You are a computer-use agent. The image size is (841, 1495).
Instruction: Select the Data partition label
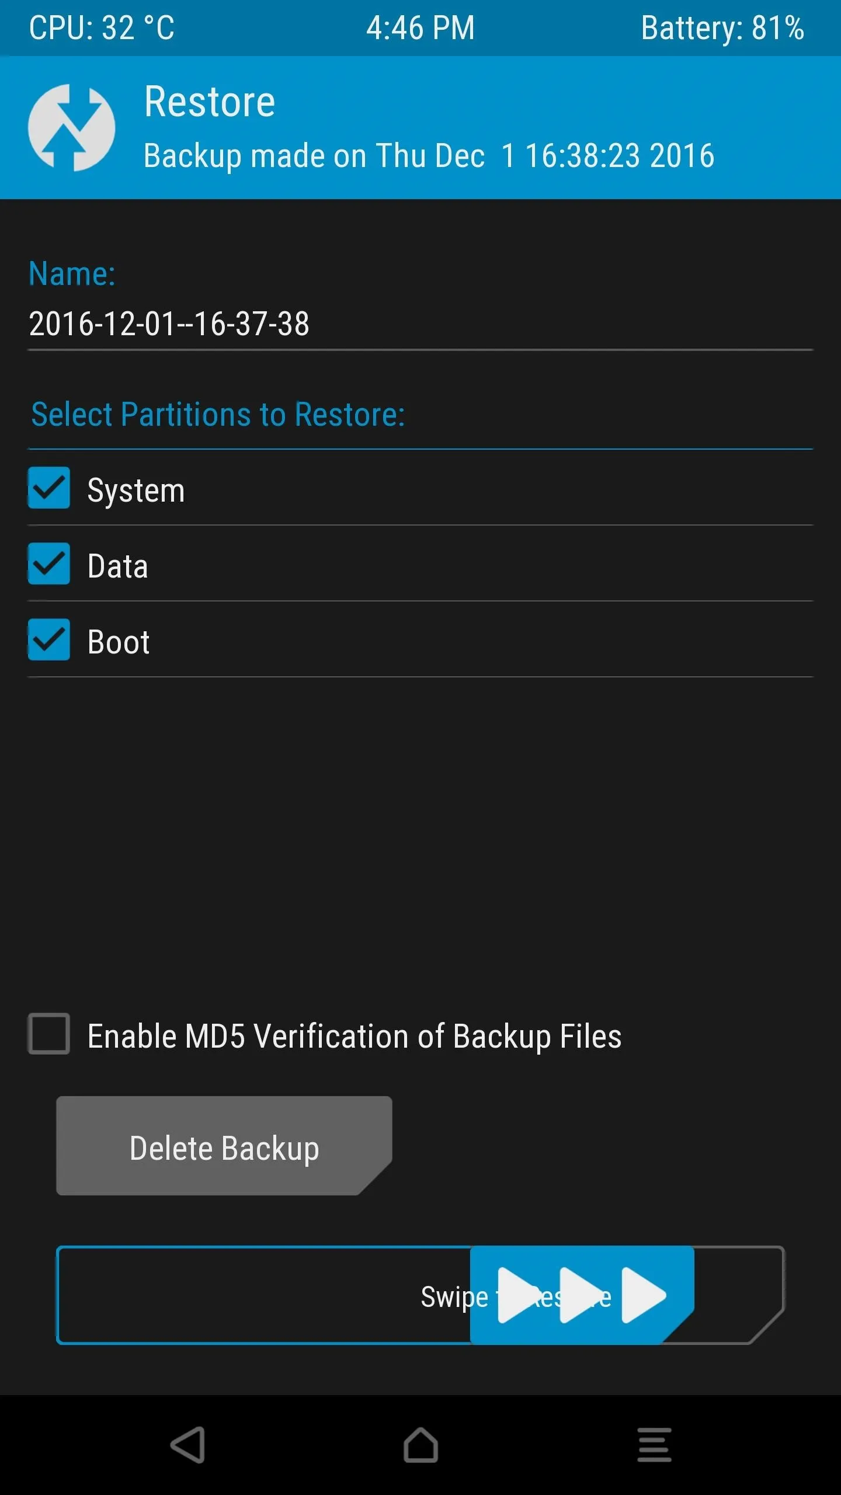[x=117, y=566]
